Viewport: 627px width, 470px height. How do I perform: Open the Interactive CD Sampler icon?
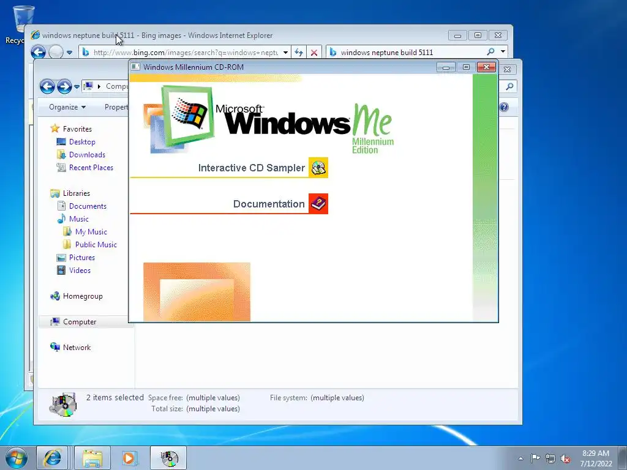318,168
